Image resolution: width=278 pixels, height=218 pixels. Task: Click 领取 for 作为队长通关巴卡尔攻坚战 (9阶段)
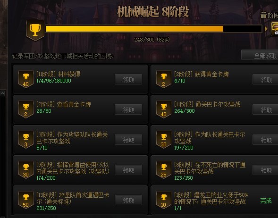click(265, 140)
